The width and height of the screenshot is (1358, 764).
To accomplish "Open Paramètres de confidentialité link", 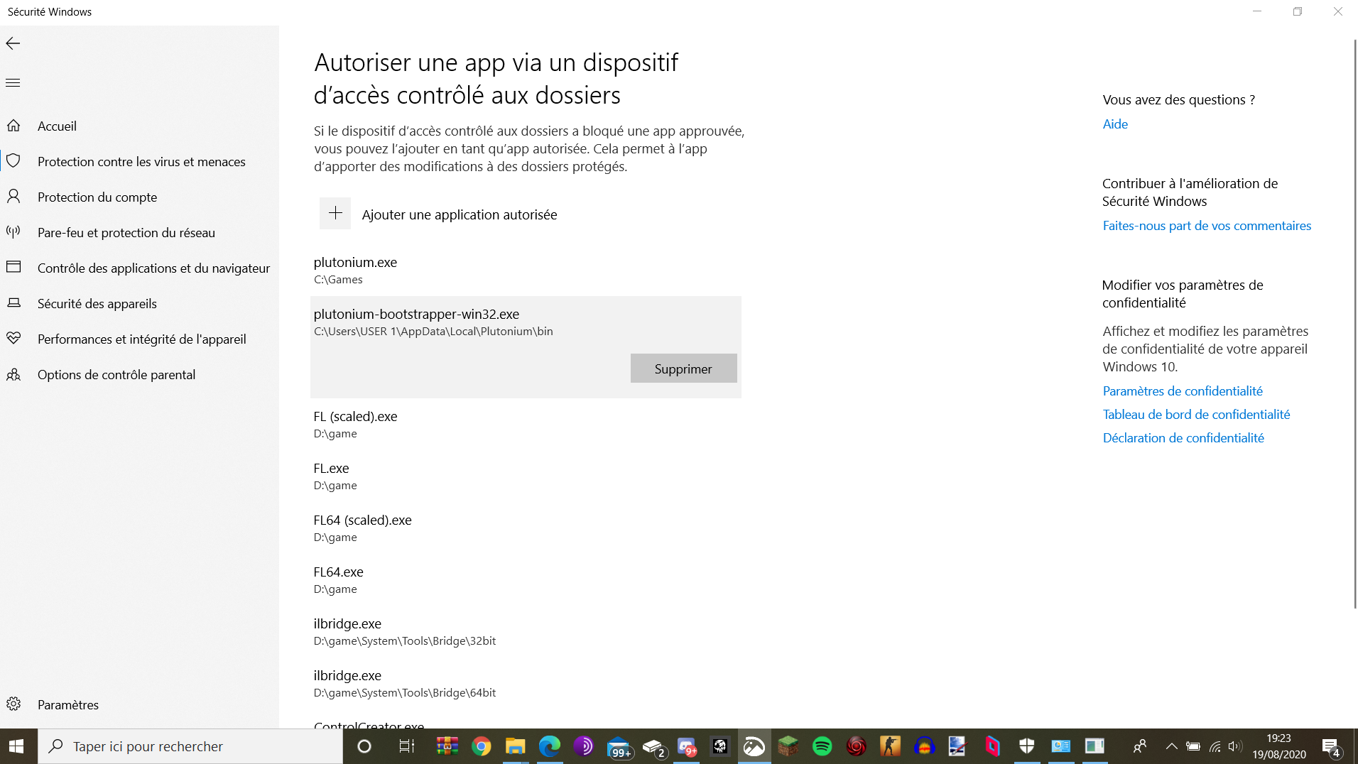I will tap(1183, 391).
